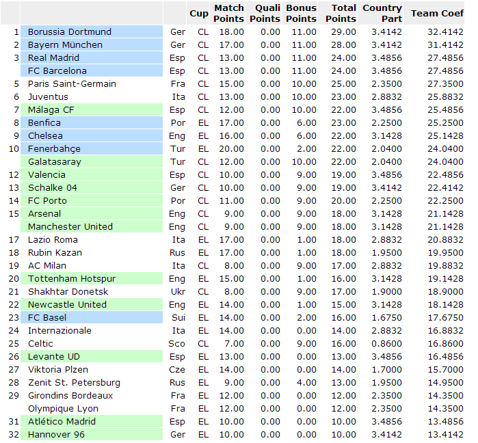478x443 pixels.
Task: Click the Bonus Points column header
Action: 301,14
